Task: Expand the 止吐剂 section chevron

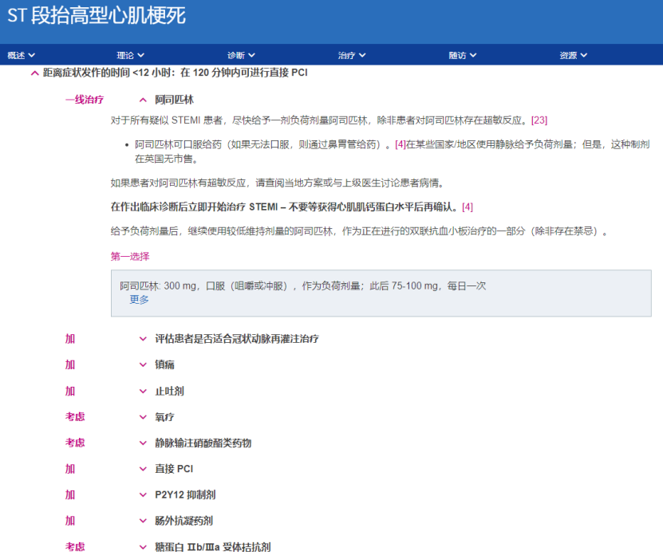Action: click(x=143, y=392)
